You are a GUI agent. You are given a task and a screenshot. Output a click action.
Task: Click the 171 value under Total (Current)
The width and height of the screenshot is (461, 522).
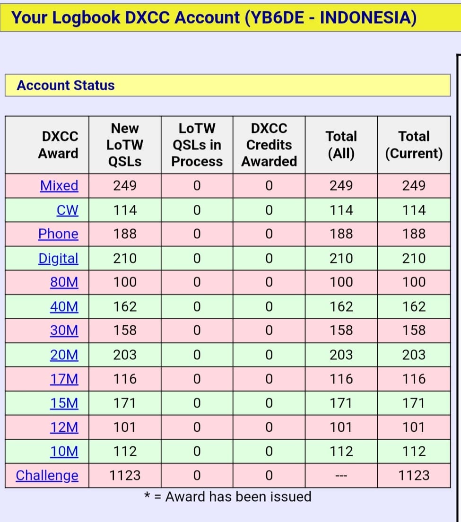tap(414, 403)
